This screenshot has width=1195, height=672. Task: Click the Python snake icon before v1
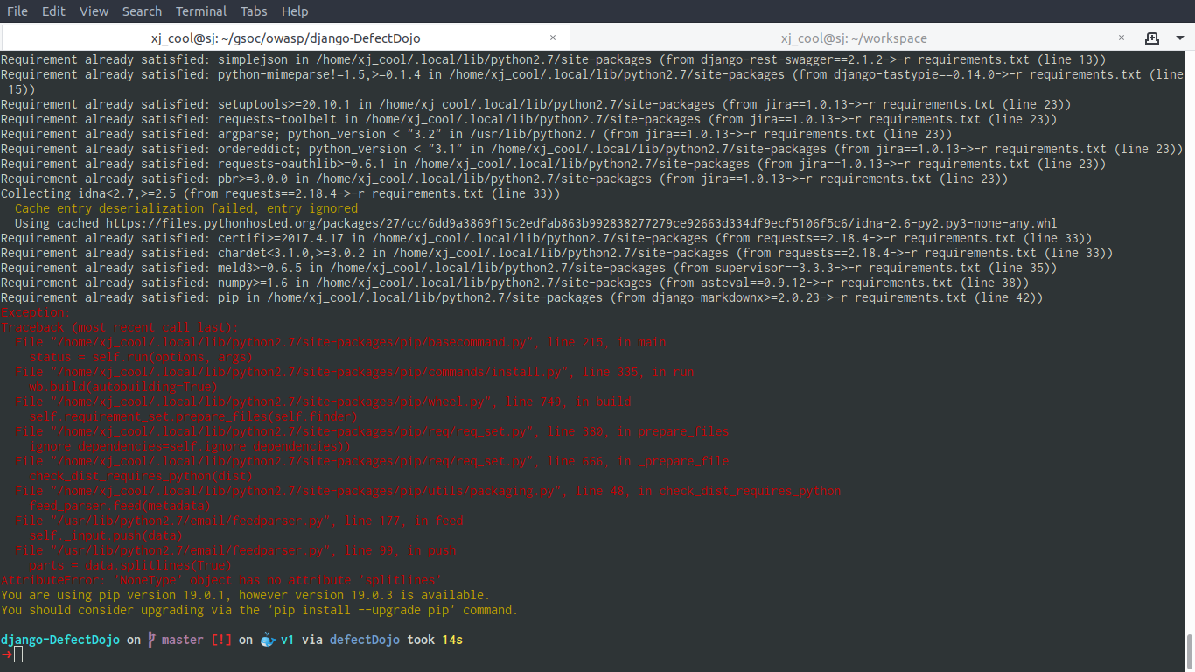pyautogui.click(x=266, y=640)
